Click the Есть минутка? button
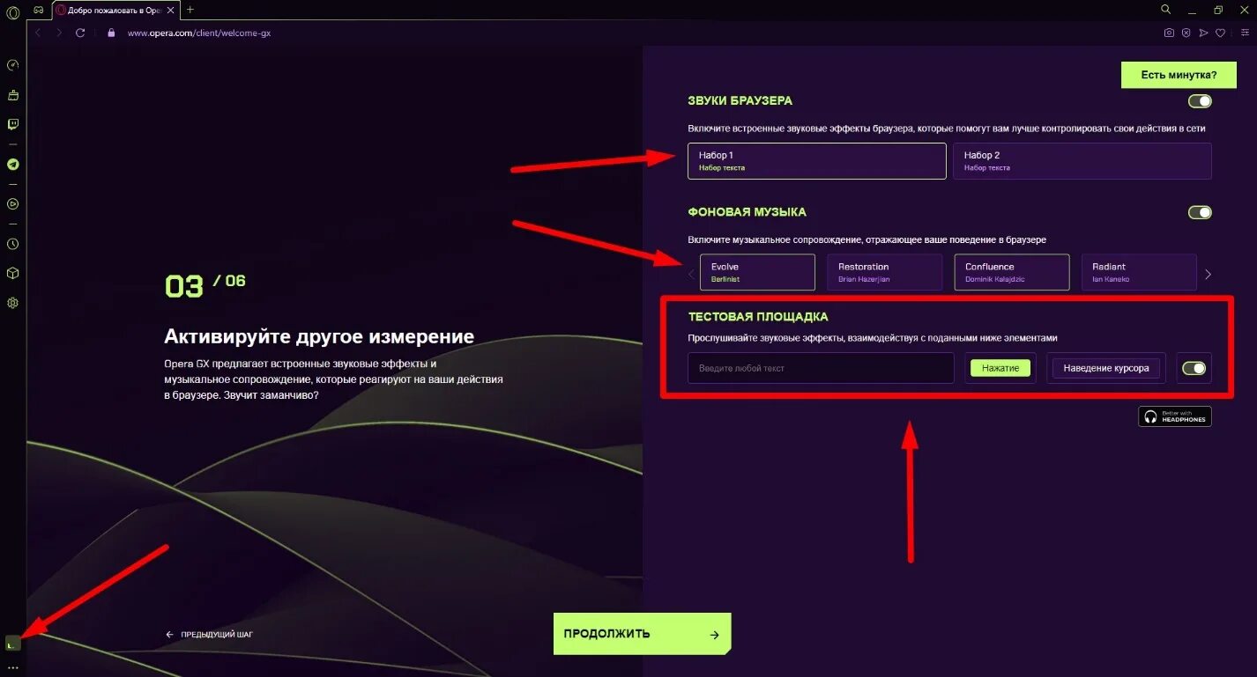 (x=1179, y=75)
